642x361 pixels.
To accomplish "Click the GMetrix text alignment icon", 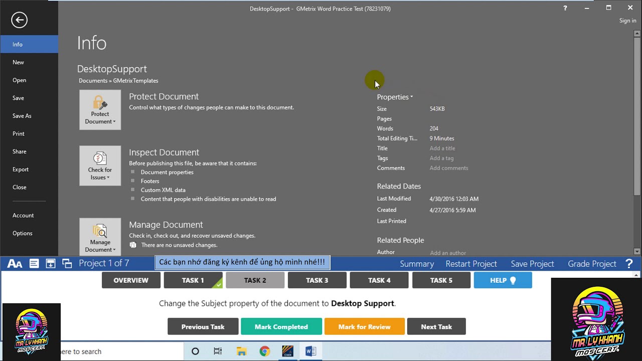I will [34, 263].
